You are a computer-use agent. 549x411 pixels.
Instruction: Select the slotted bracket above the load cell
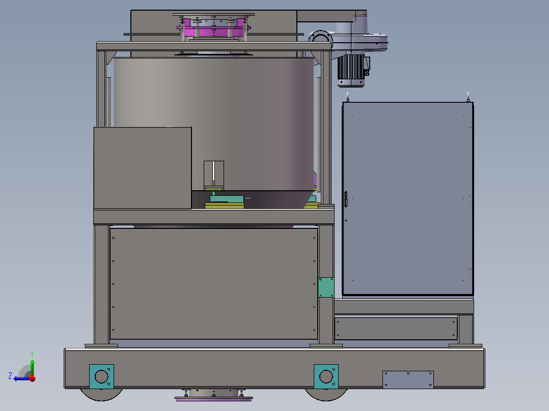click(x=213, y=174)
